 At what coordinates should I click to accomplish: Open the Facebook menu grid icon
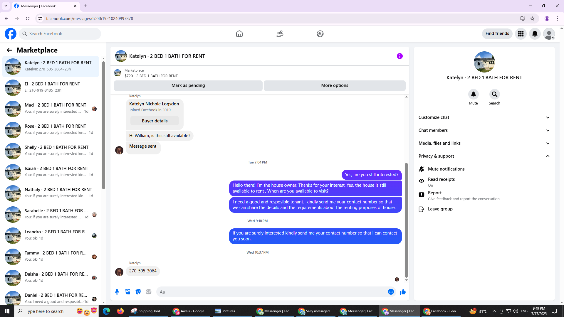(x=521, y=34)
